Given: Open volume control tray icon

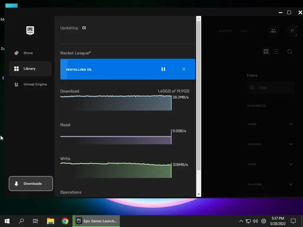Looking at the screenshot, I should pos(255,221).
